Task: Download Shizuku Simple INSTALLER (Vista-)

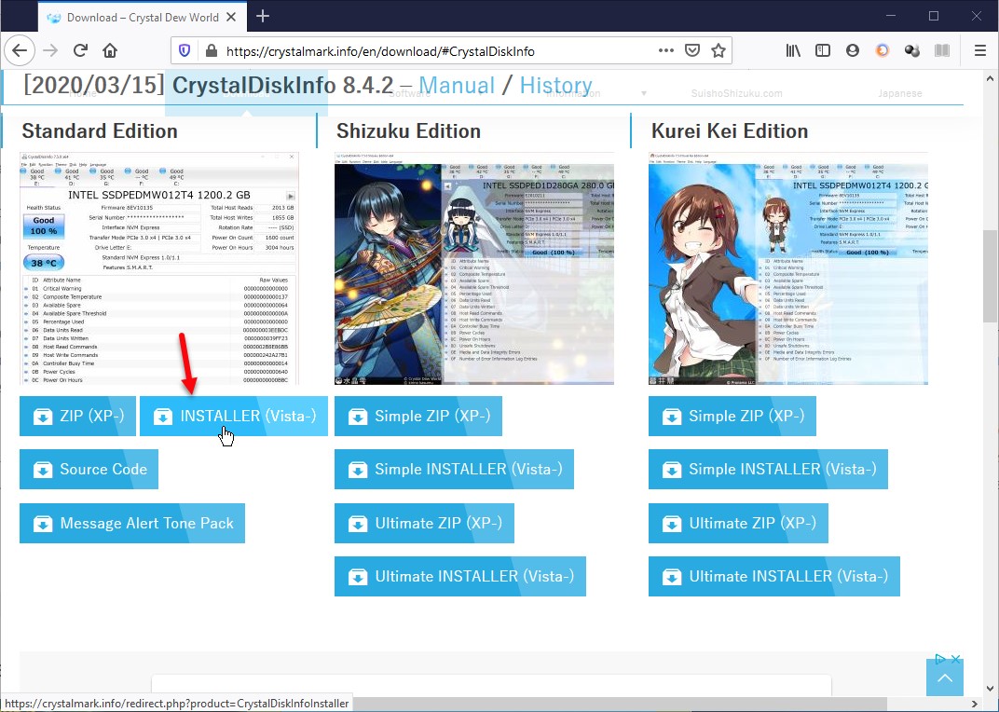Action: 454,469
